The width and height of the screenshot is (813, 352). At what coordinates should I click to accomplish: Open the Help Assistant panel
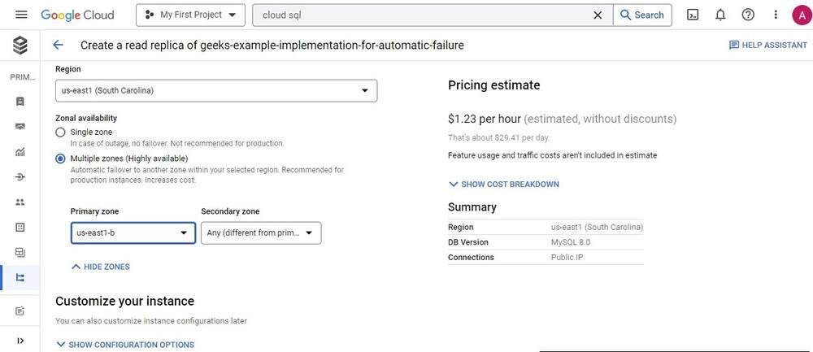click(x=767, y=46)
